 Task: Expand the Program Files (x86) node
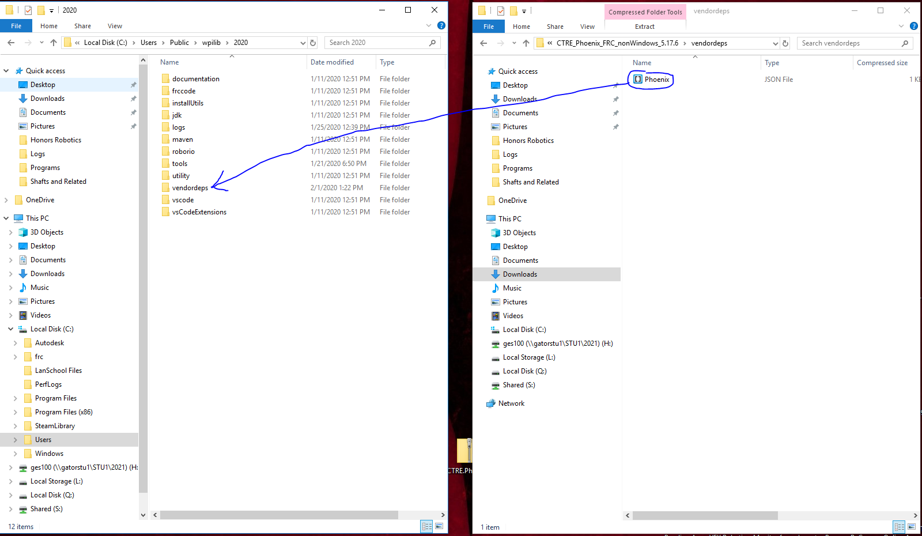pyautogui.click(x=16, y=412)
